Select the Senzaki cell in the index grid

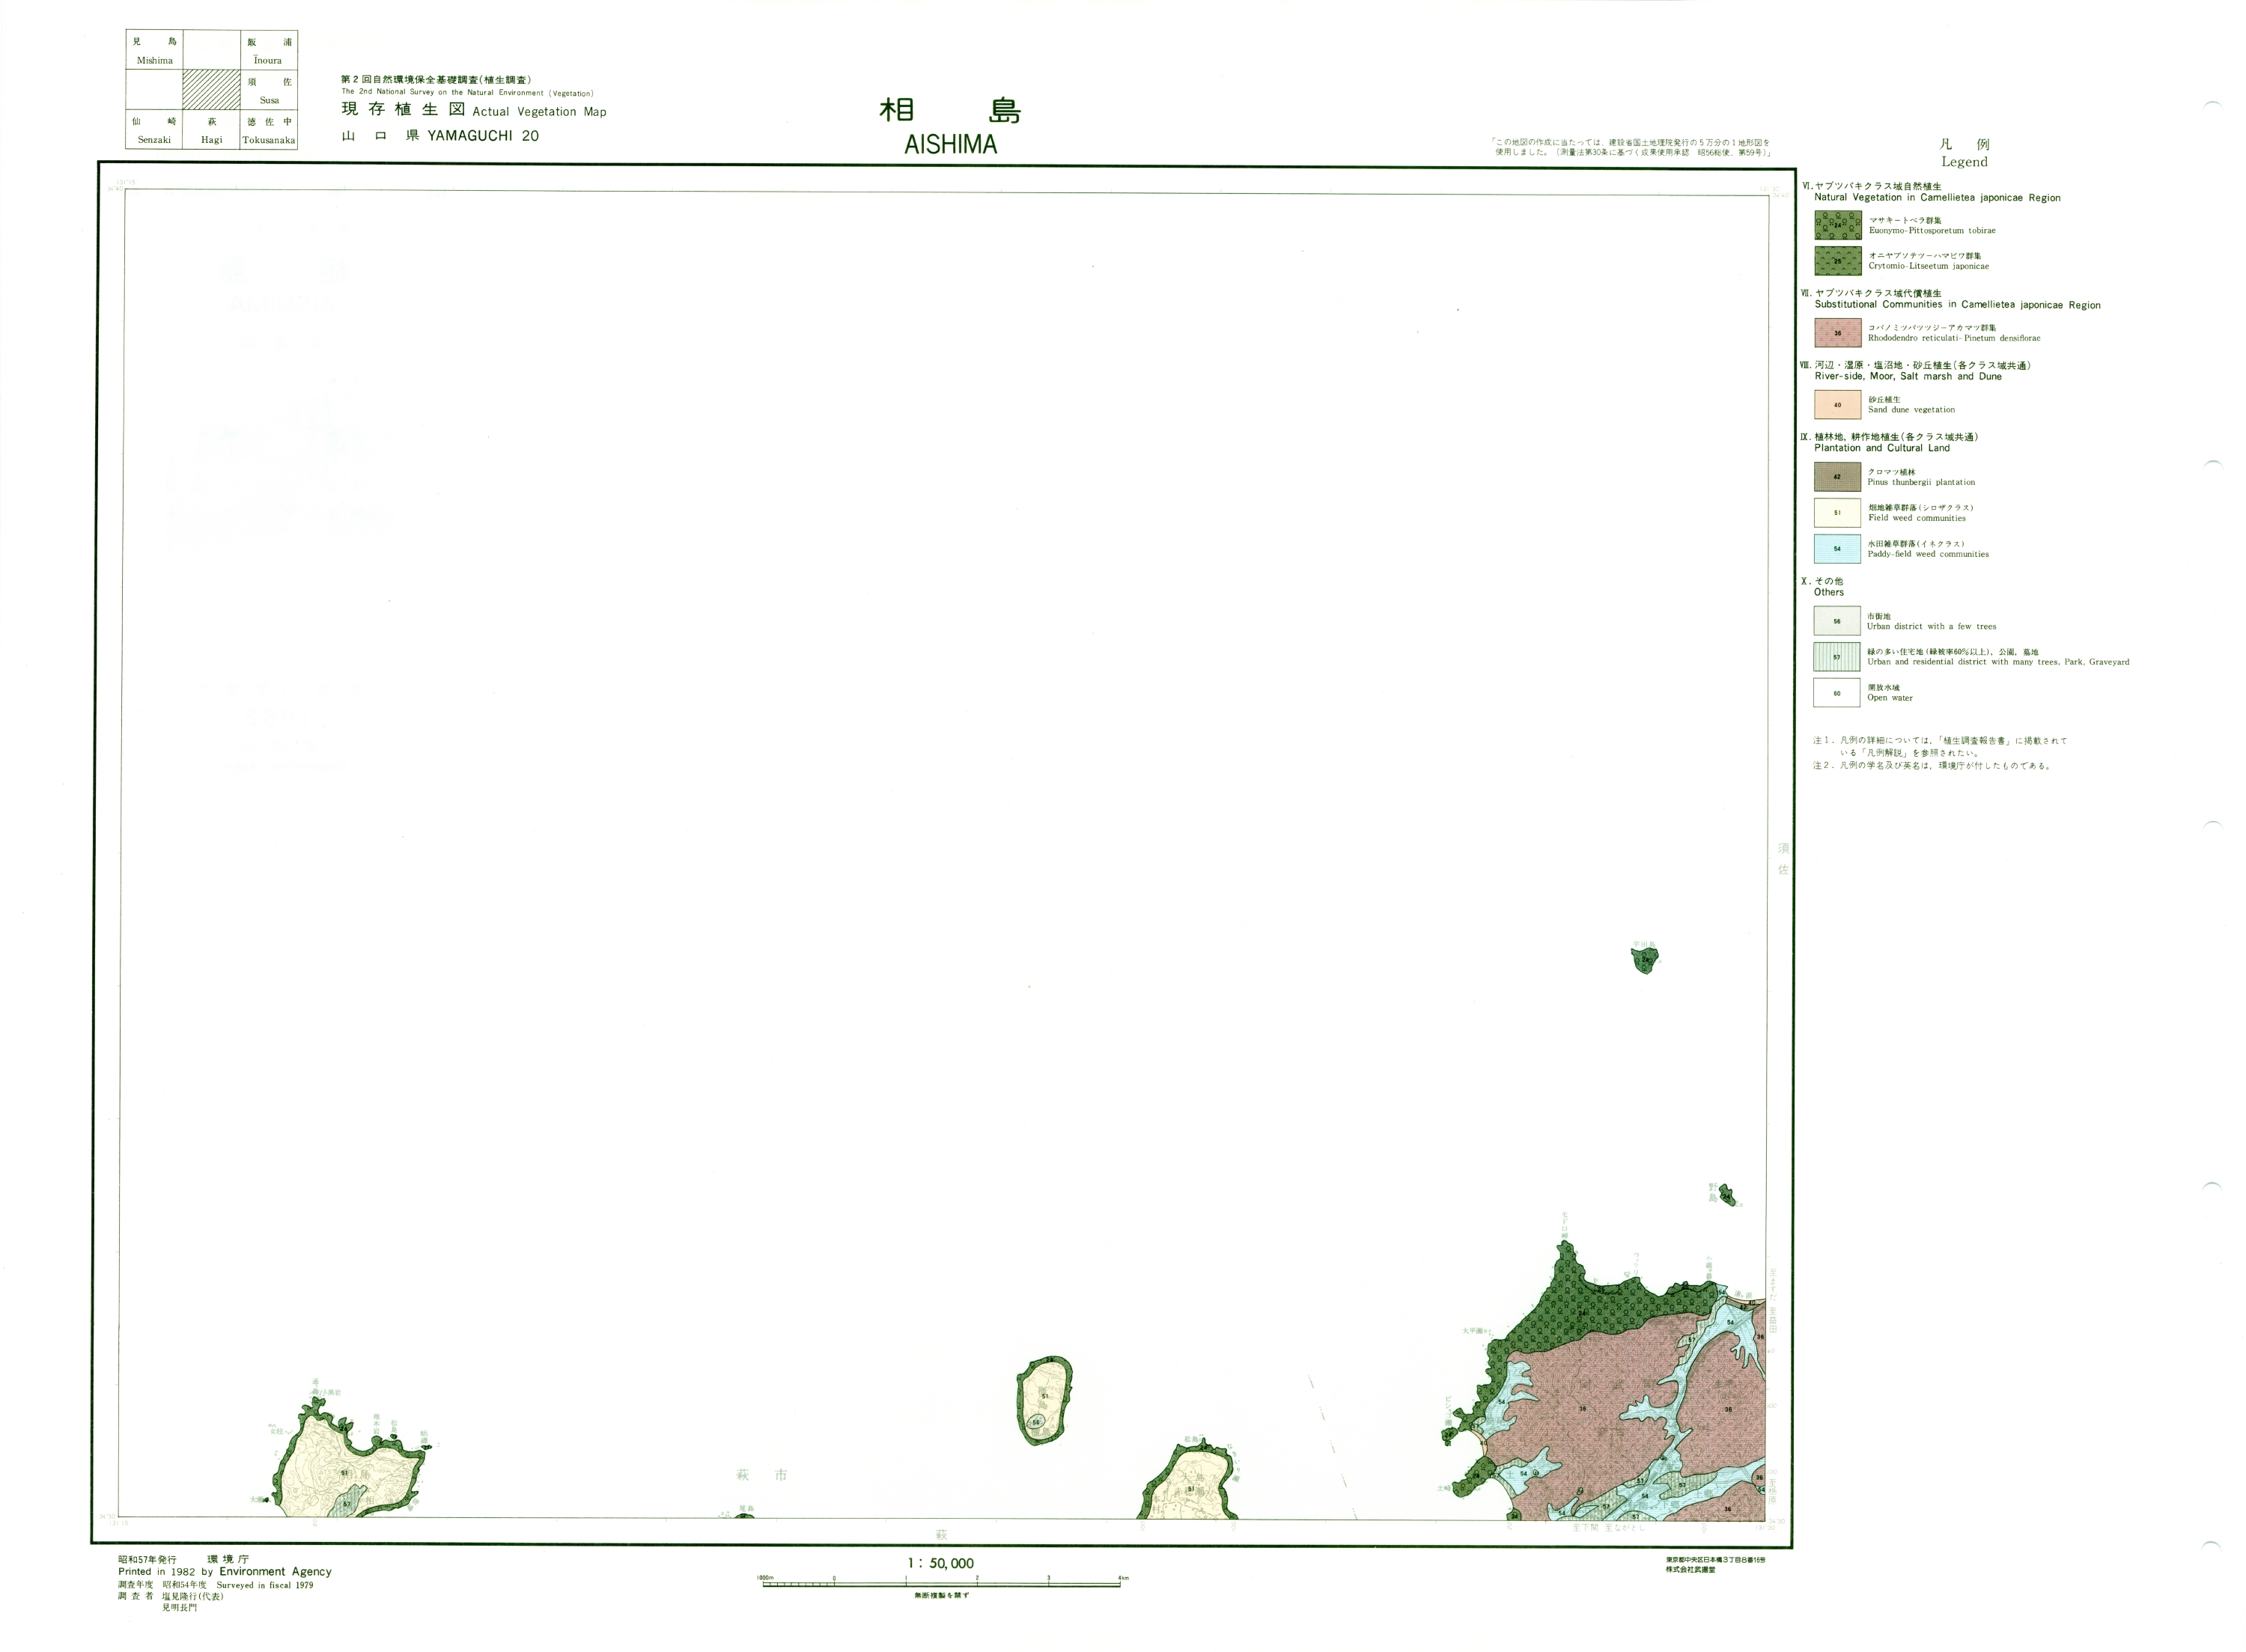pos(154,130)
